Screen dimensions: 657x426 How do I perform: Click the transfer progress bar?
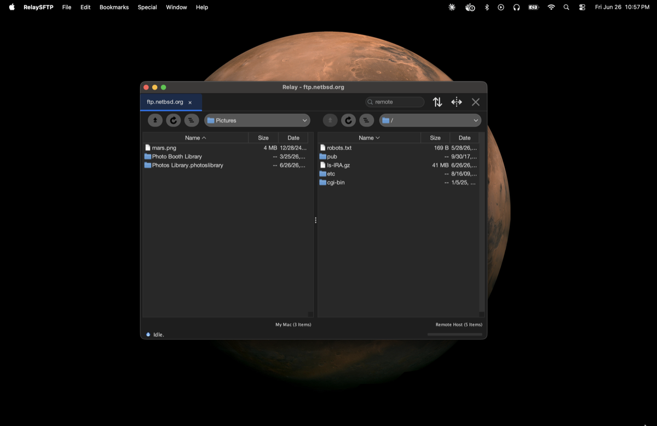455,334
